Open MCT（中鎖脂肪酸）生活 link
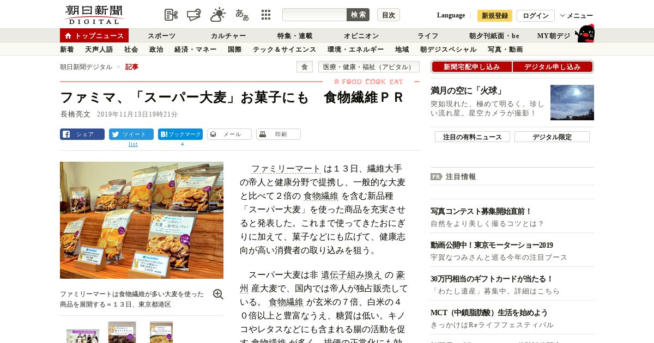 click(x=489, y=313)
